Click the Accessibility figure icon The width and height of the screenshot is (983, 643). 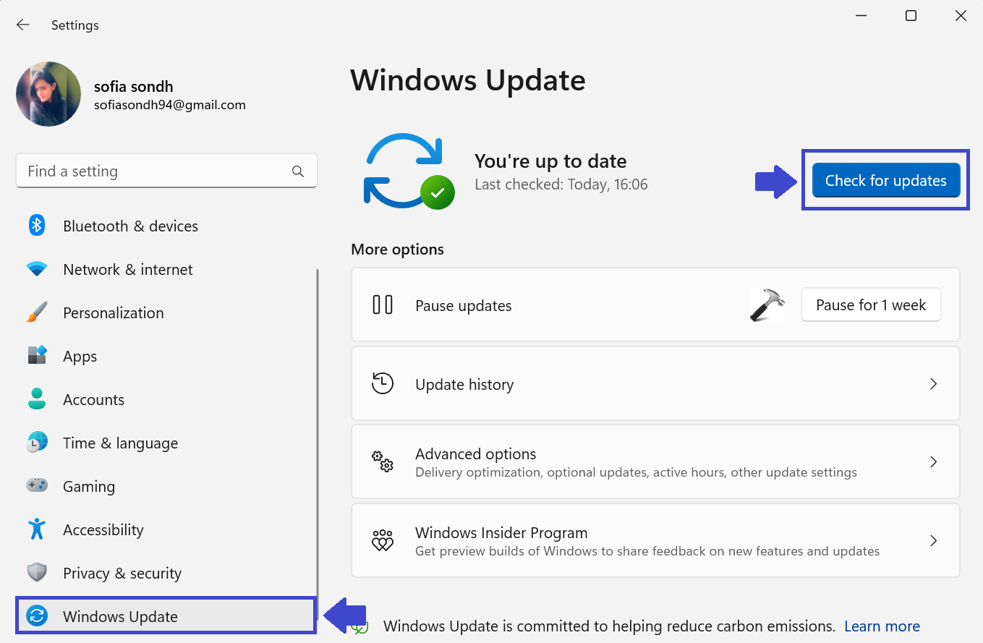[x=37, y=529]
